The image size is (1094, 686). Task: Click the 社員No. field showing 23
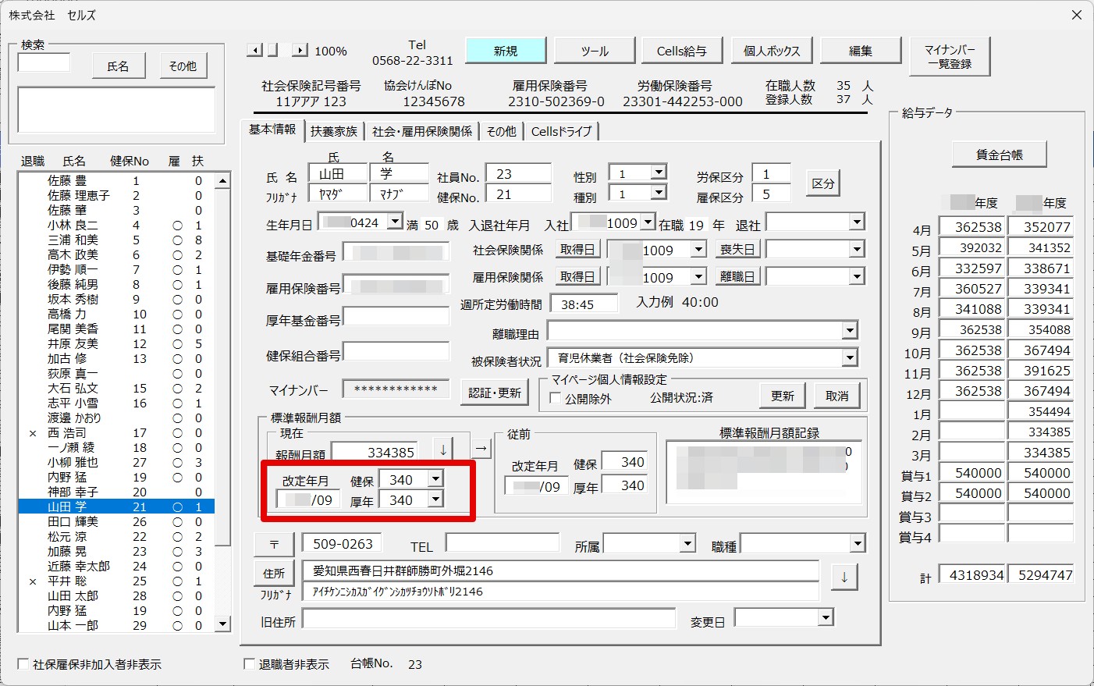click(x=518, y=174)
